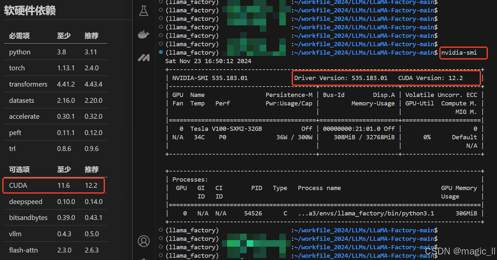Click peft version 0.12.0
The height and width of the screenshot is (260, 497).
coord(94,133)
